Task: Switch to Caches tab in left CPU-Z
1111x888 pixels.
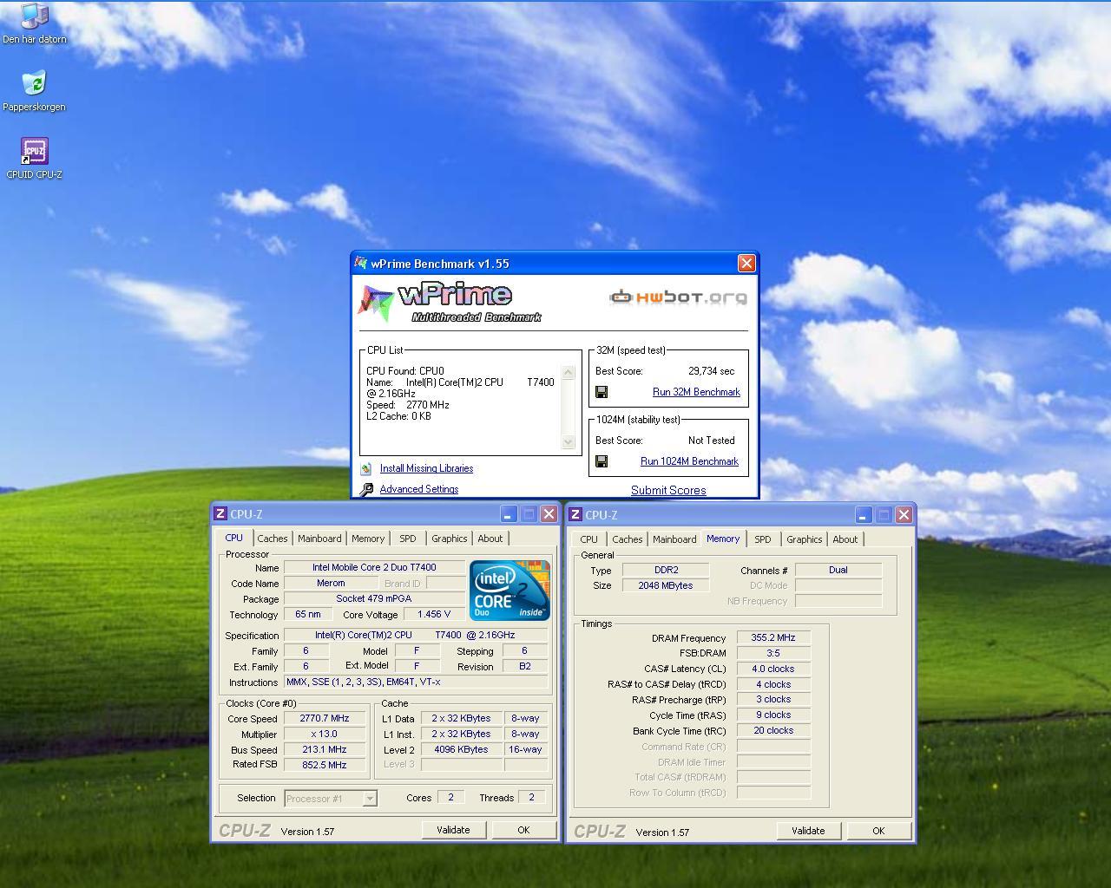Action: [272, 539]
